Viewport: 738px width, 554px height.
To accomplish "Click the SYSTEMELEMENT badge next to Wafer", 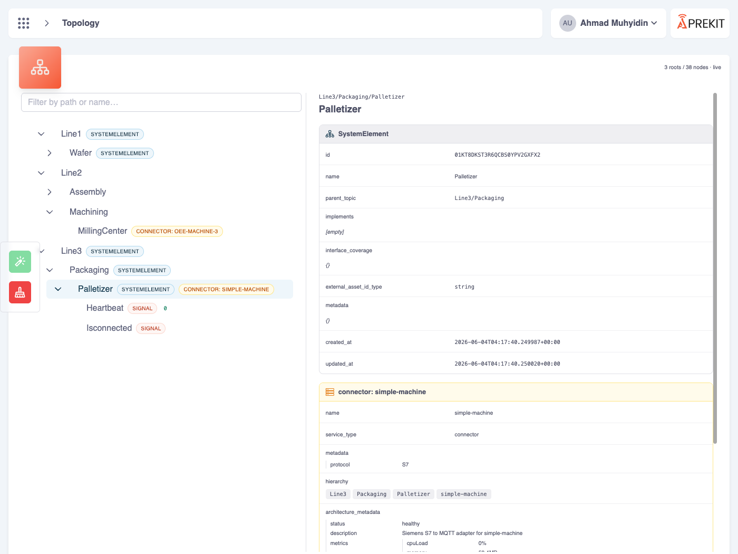I will tap(125, 153).
